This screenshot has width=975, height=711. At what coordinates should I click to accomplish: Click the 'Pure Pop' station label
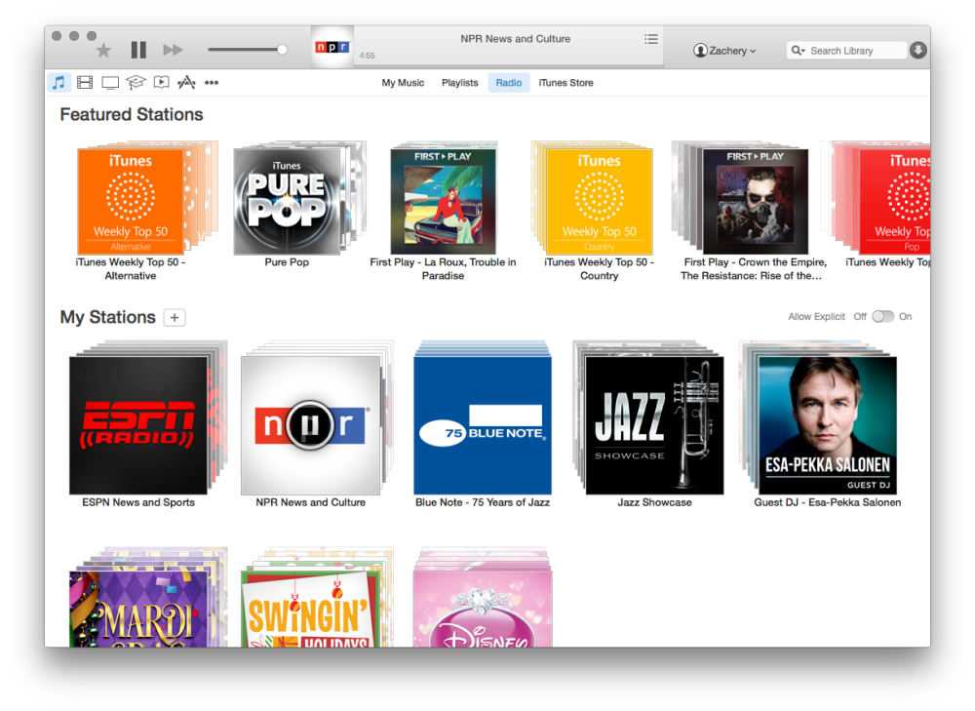287,262
